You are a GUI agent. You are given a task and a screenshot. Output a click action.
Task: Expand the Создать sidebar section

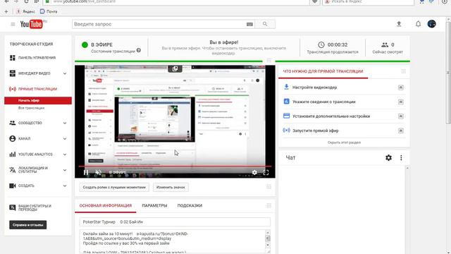[65, 186]
